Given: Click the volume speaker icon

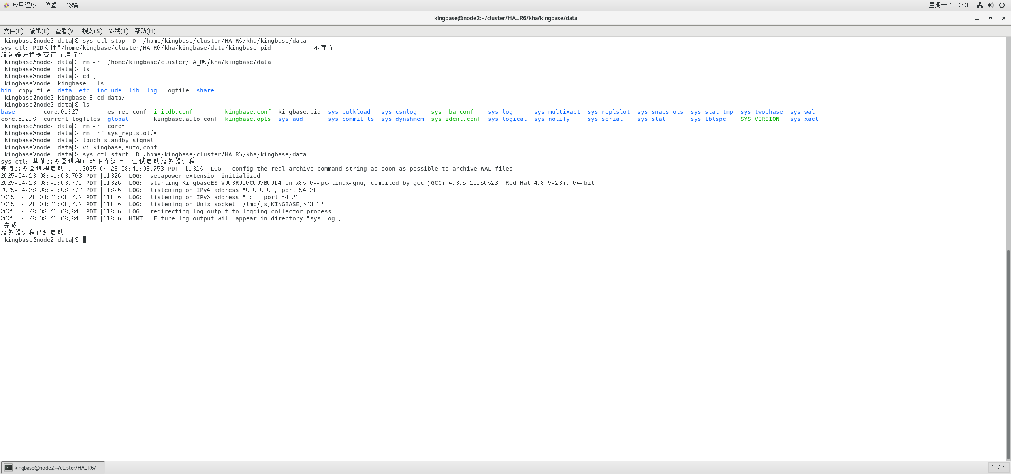Looking at the screenshot, I should click(990, 5).
